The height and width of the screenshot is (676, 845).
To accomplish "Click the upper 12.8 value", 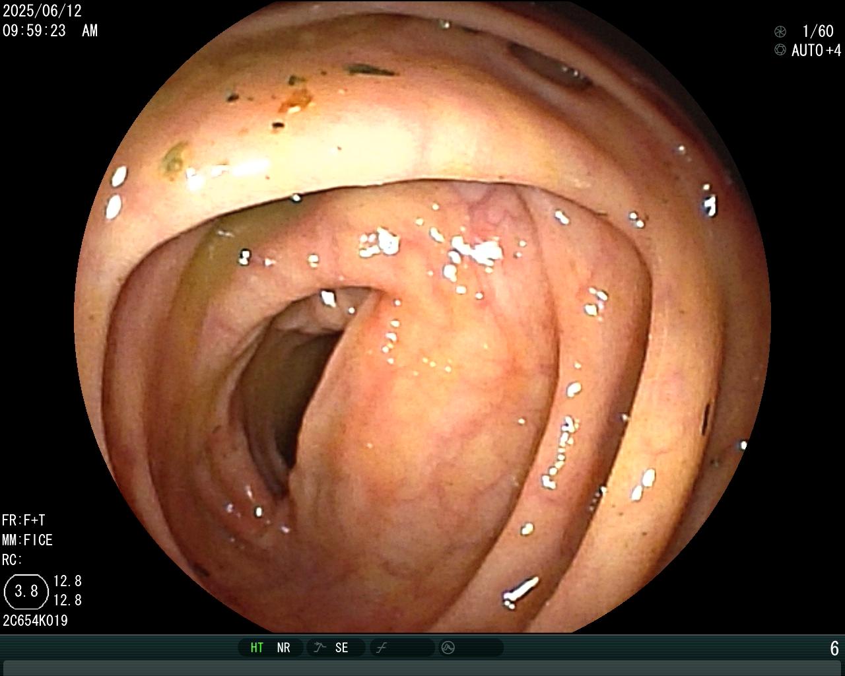I will click(67, 581).
